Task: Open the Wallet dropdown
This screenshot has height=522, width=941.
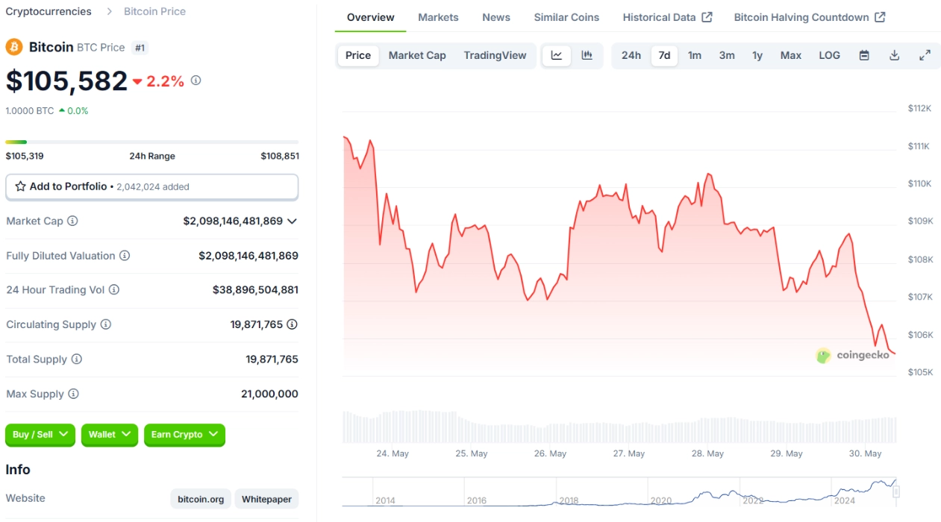Action: coord(110,435)
